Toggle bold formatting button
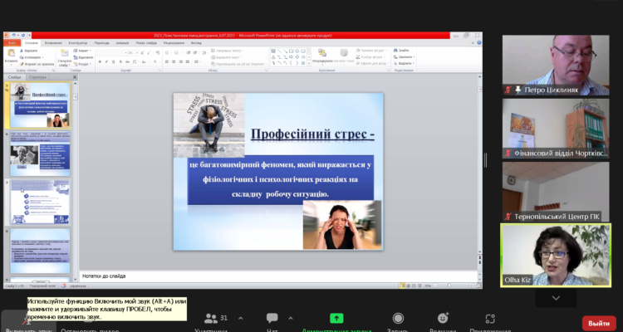Image resolution: width=623 pixels, height=332 pixels. (100, 61)
